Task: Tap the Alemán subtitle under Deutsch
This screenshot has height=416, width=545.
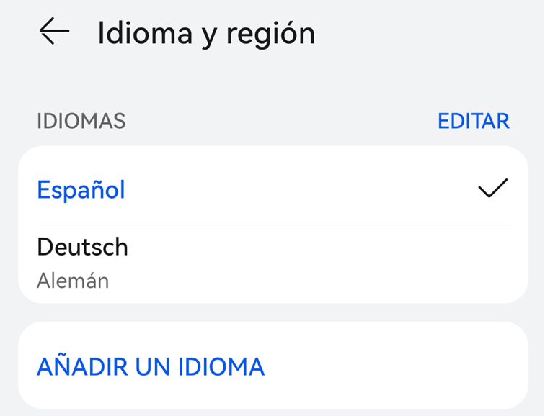Action: pos(73,280)
